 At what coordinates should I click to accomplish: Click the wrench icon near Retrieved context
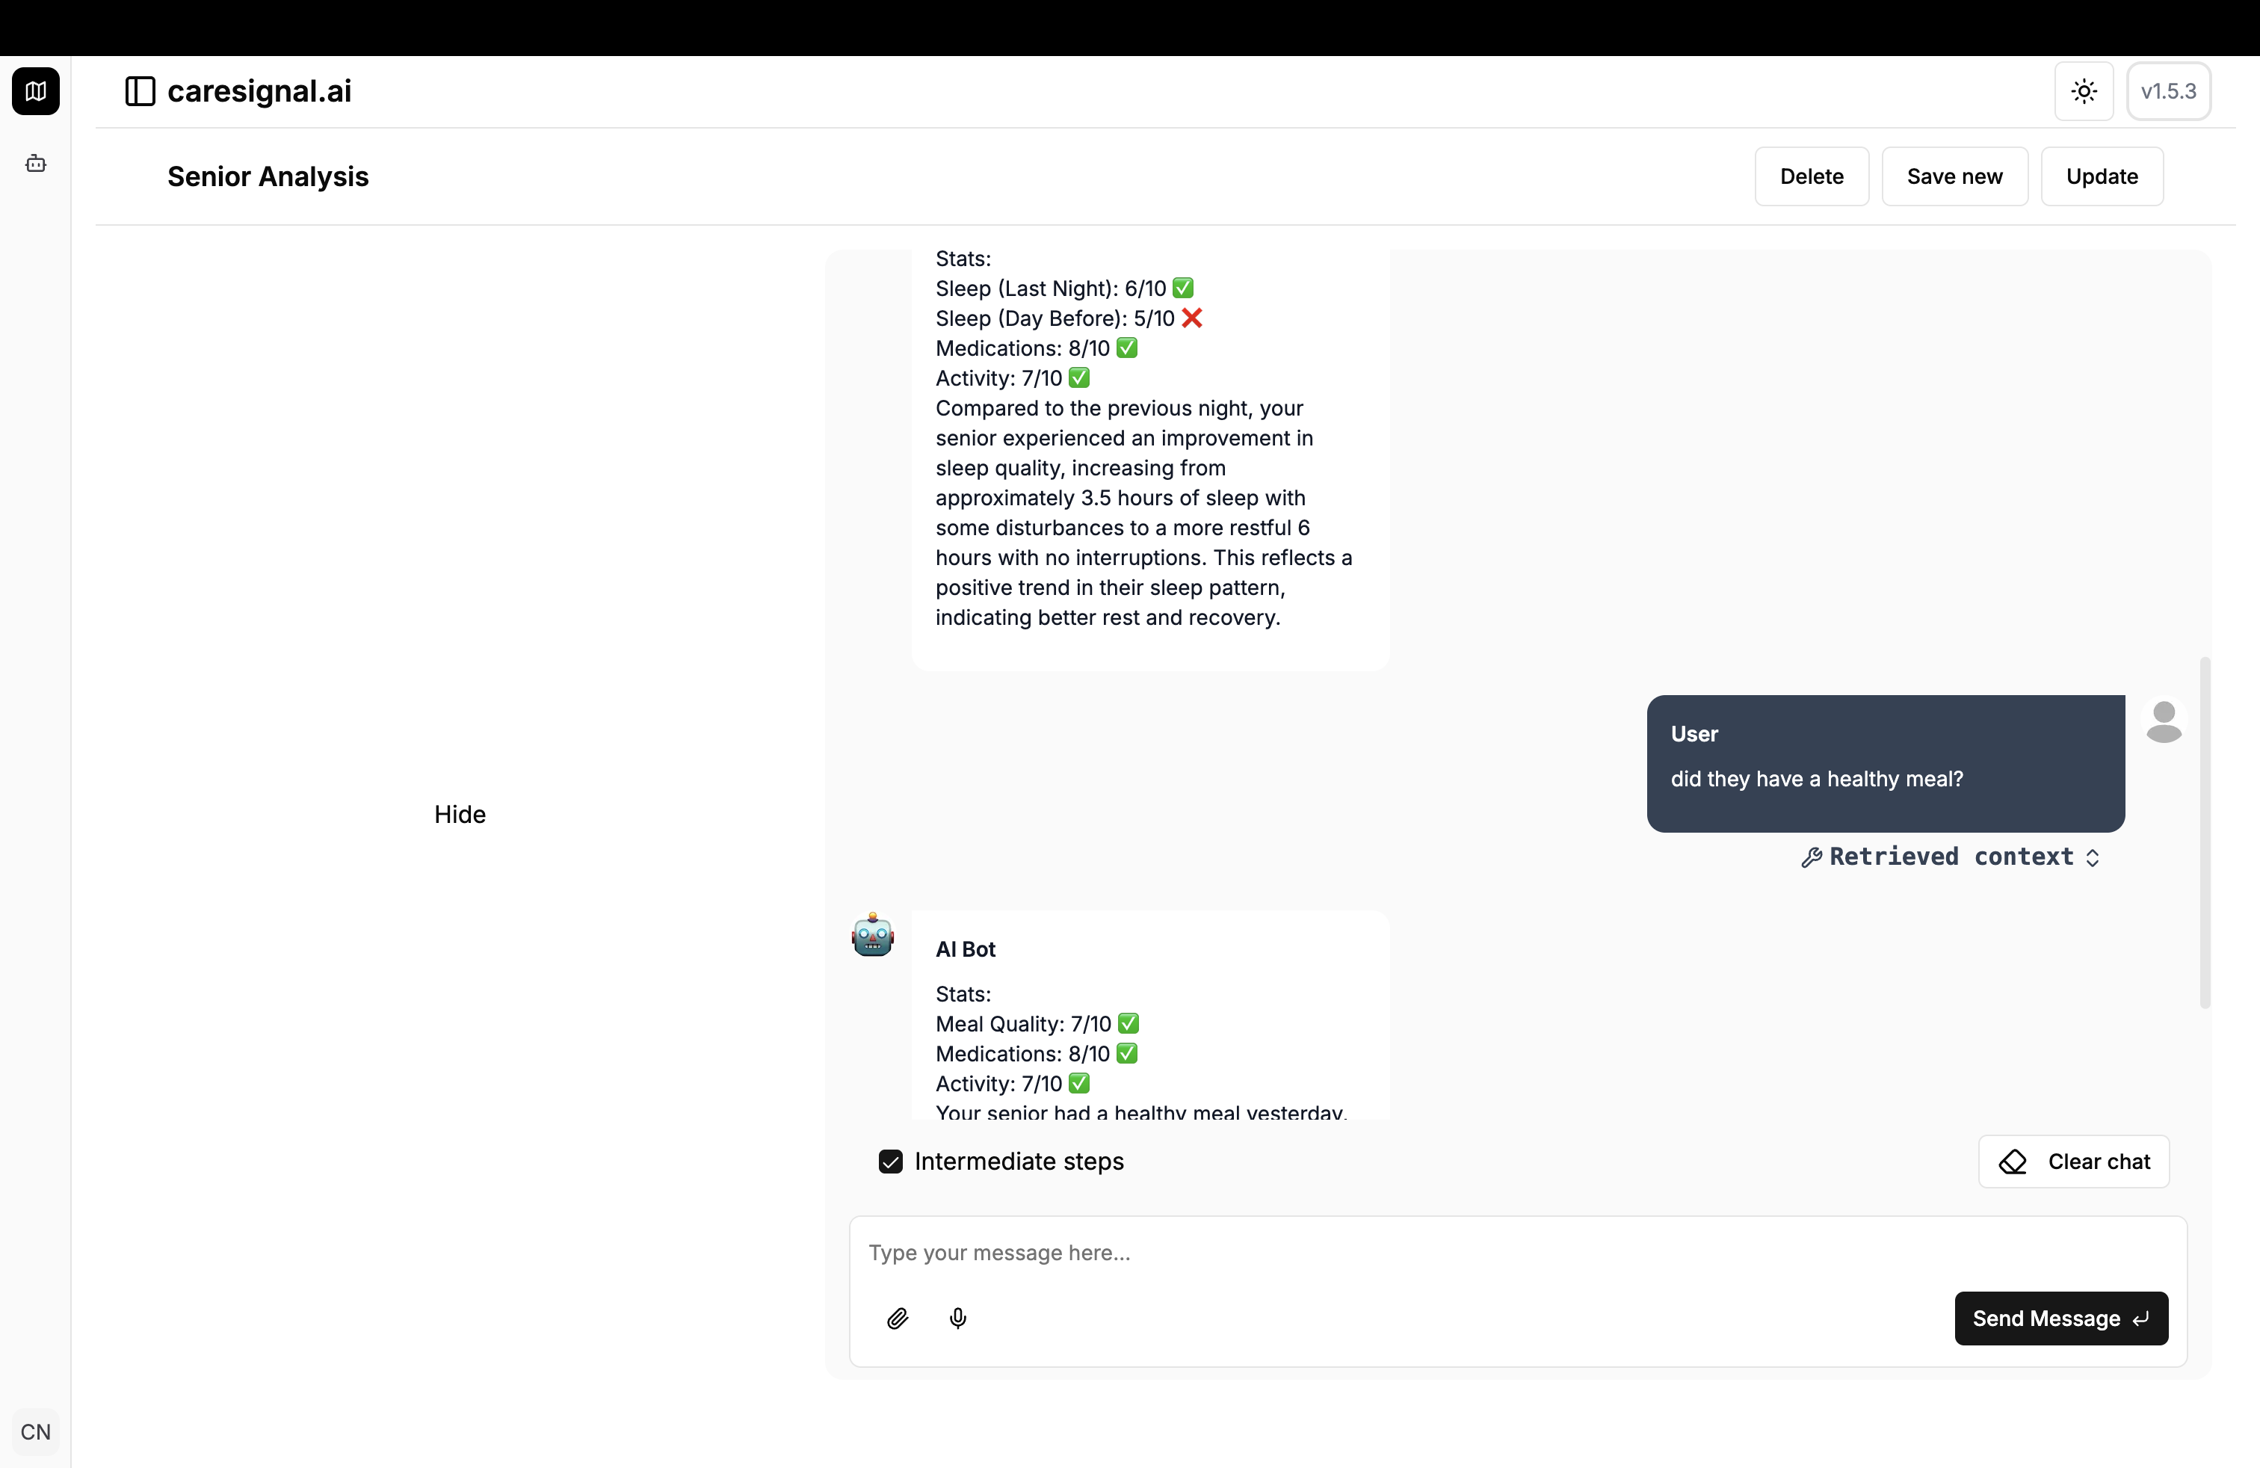1812,857
